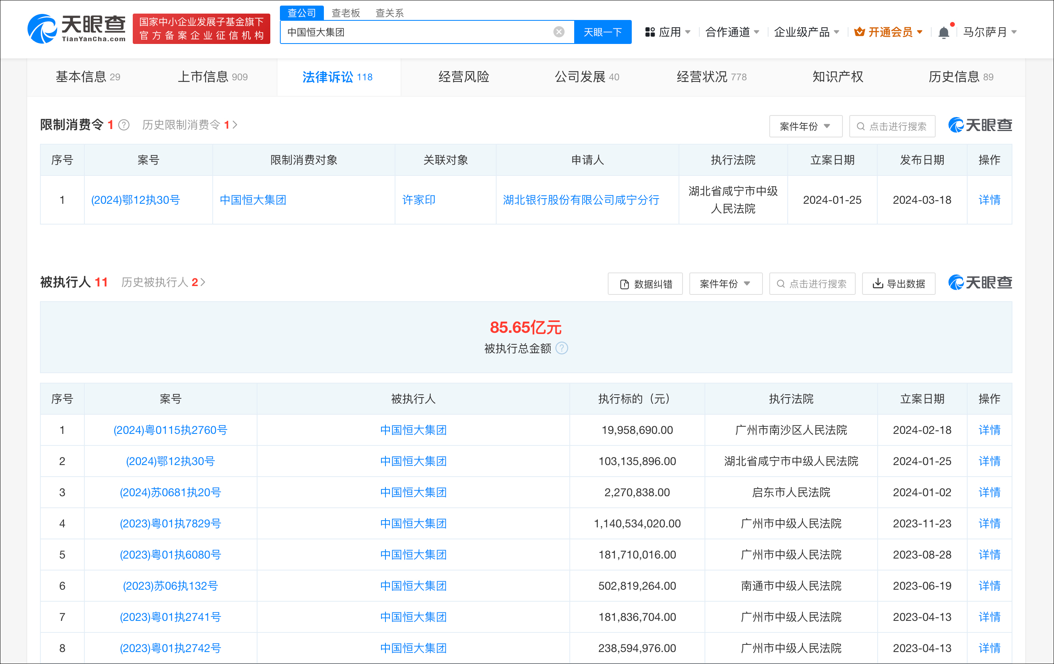
Task: Click the 数据纠错 document icon button
Action: coord(645,284)
